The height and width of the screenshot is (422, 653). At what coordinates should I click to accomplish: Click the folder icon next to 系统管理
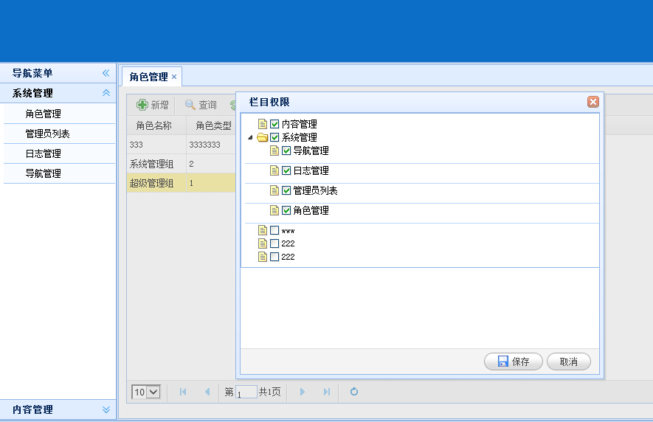[x=263, y=137]
